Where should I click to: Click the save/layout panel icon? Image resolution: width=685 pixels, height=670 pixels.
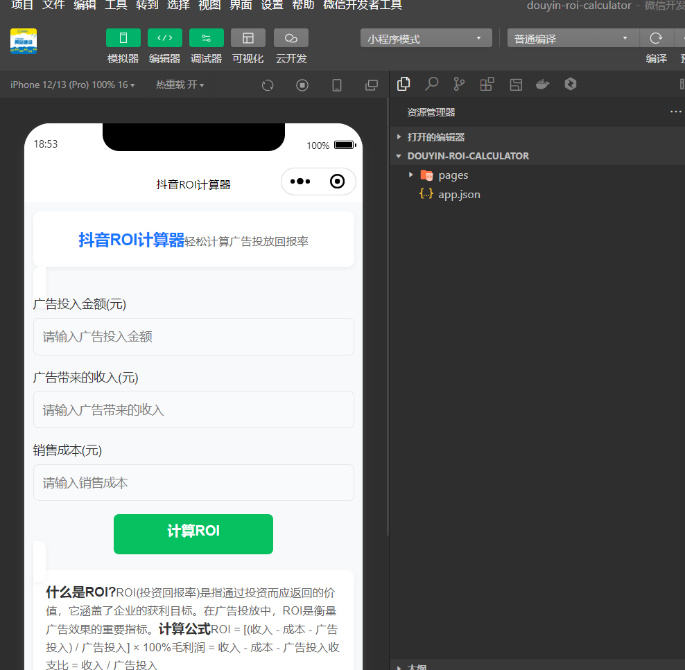[516, 85]
